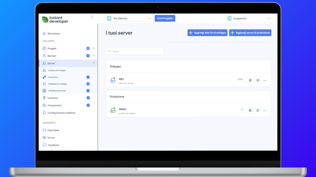316x177 pixels.
Task: Click the Aggiungi Add On di sviluppo button
Action: pyautogui.click(x=207, y=33)
